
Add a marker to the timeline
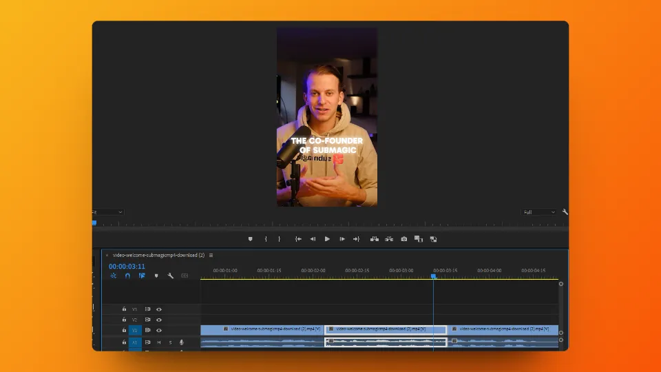tap(156, 276)
